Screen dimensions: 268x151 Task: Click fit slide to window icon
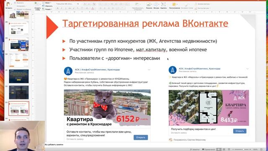(261, 149)
